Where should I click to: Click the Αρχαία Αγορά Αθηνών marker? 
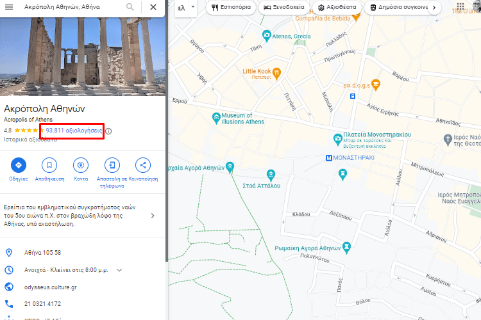coord(230,167)
